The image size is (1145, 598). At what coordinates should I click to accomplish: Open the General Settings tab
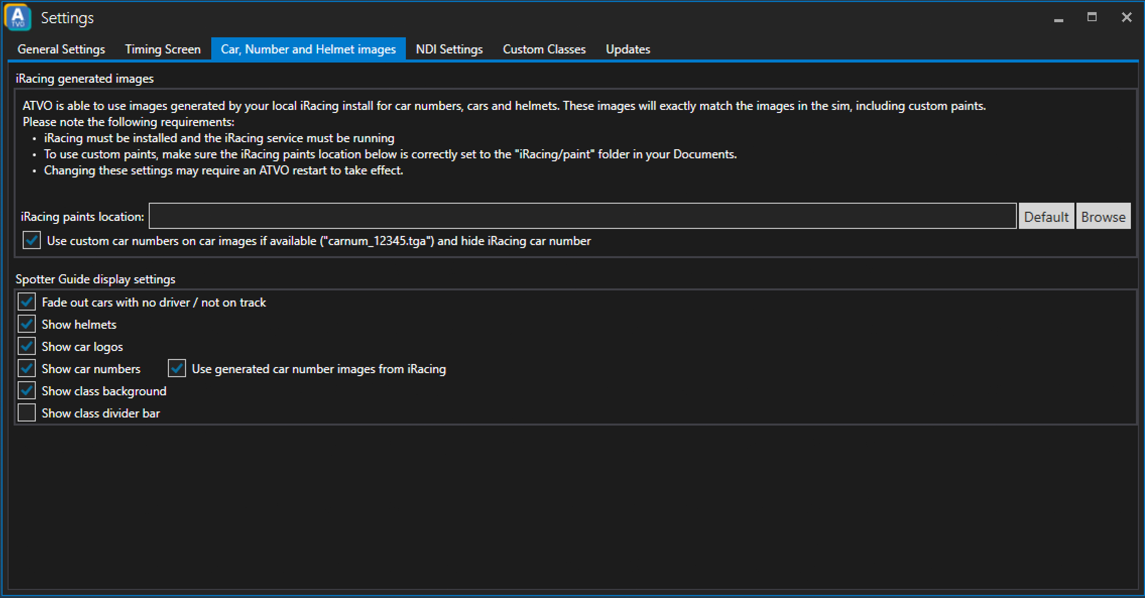[x=61, y=49]
